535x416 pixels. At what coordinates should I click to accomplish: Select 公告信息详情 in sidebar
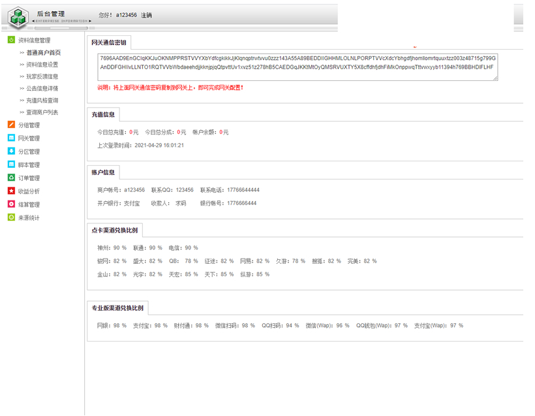coord(42,88)
